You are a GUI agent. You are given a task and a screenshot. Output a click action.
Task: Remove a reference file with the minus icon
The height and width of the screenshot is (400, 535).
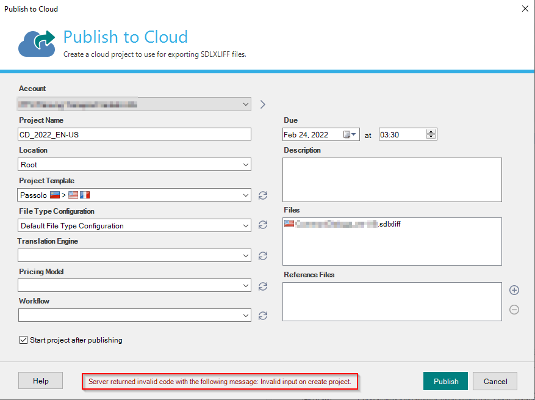(x=514, y=310)
